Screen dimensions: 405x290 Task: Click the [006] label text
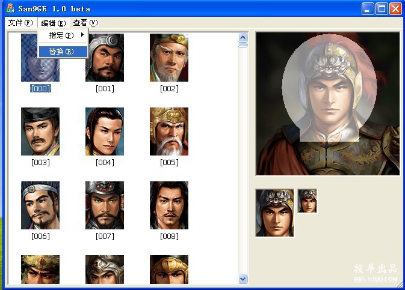(40, 237)
